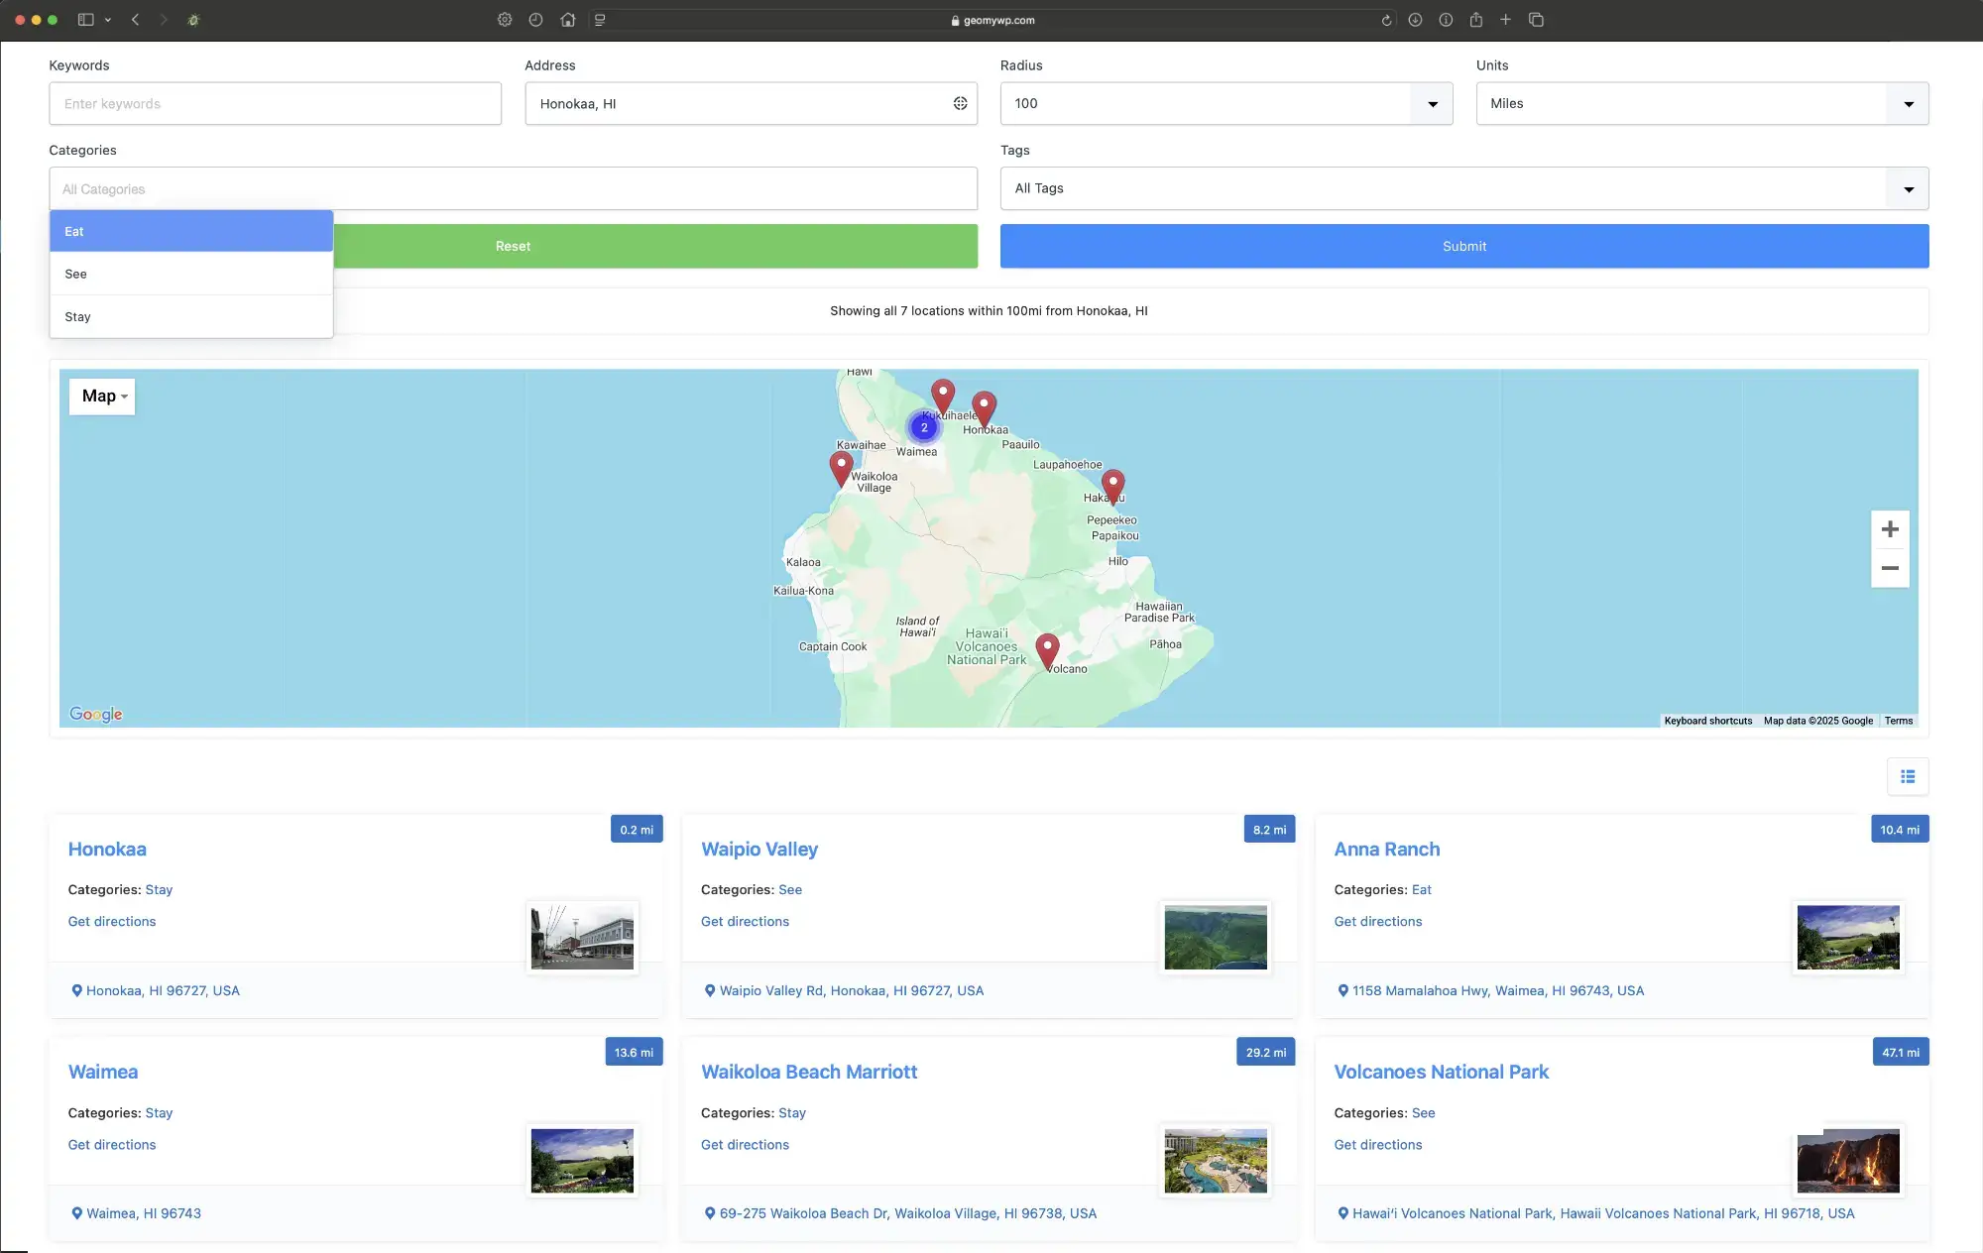Go back with browser back arrow
Viewport: 1983px width, 1253px height.
(x=136, y=20)
